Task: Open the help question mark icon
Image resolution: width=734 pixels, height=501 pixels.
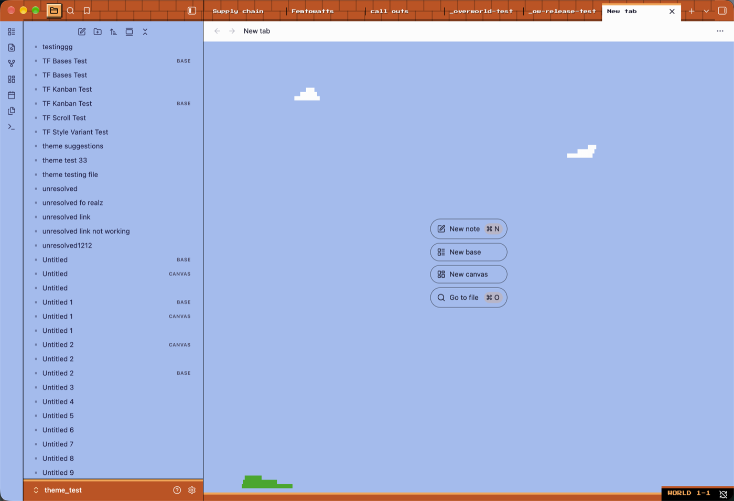Action: 177,490
